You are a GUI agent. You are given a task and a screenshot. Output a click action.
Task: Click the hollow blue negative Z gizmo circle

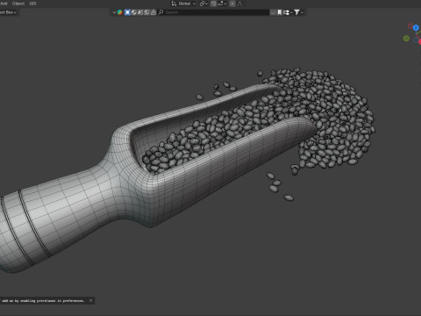tap(416, 39)
